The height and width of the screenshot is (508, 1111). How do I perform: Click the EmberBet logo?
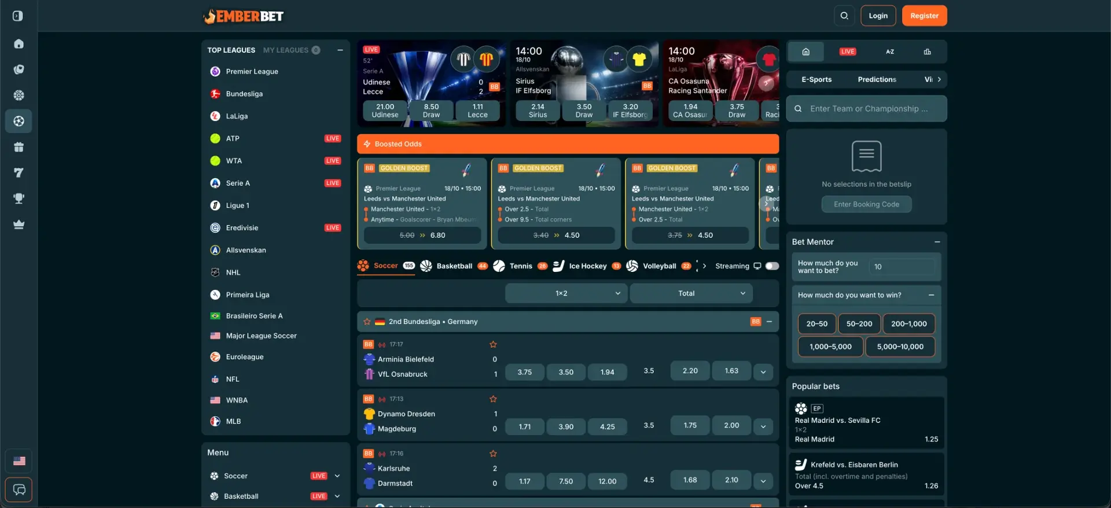click(x=244, y=16)
